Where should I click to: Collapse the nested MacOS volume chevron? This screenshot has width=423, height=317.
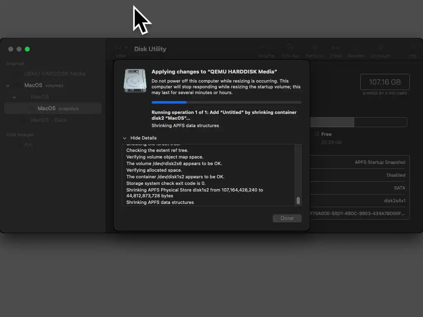click(14, 97)
